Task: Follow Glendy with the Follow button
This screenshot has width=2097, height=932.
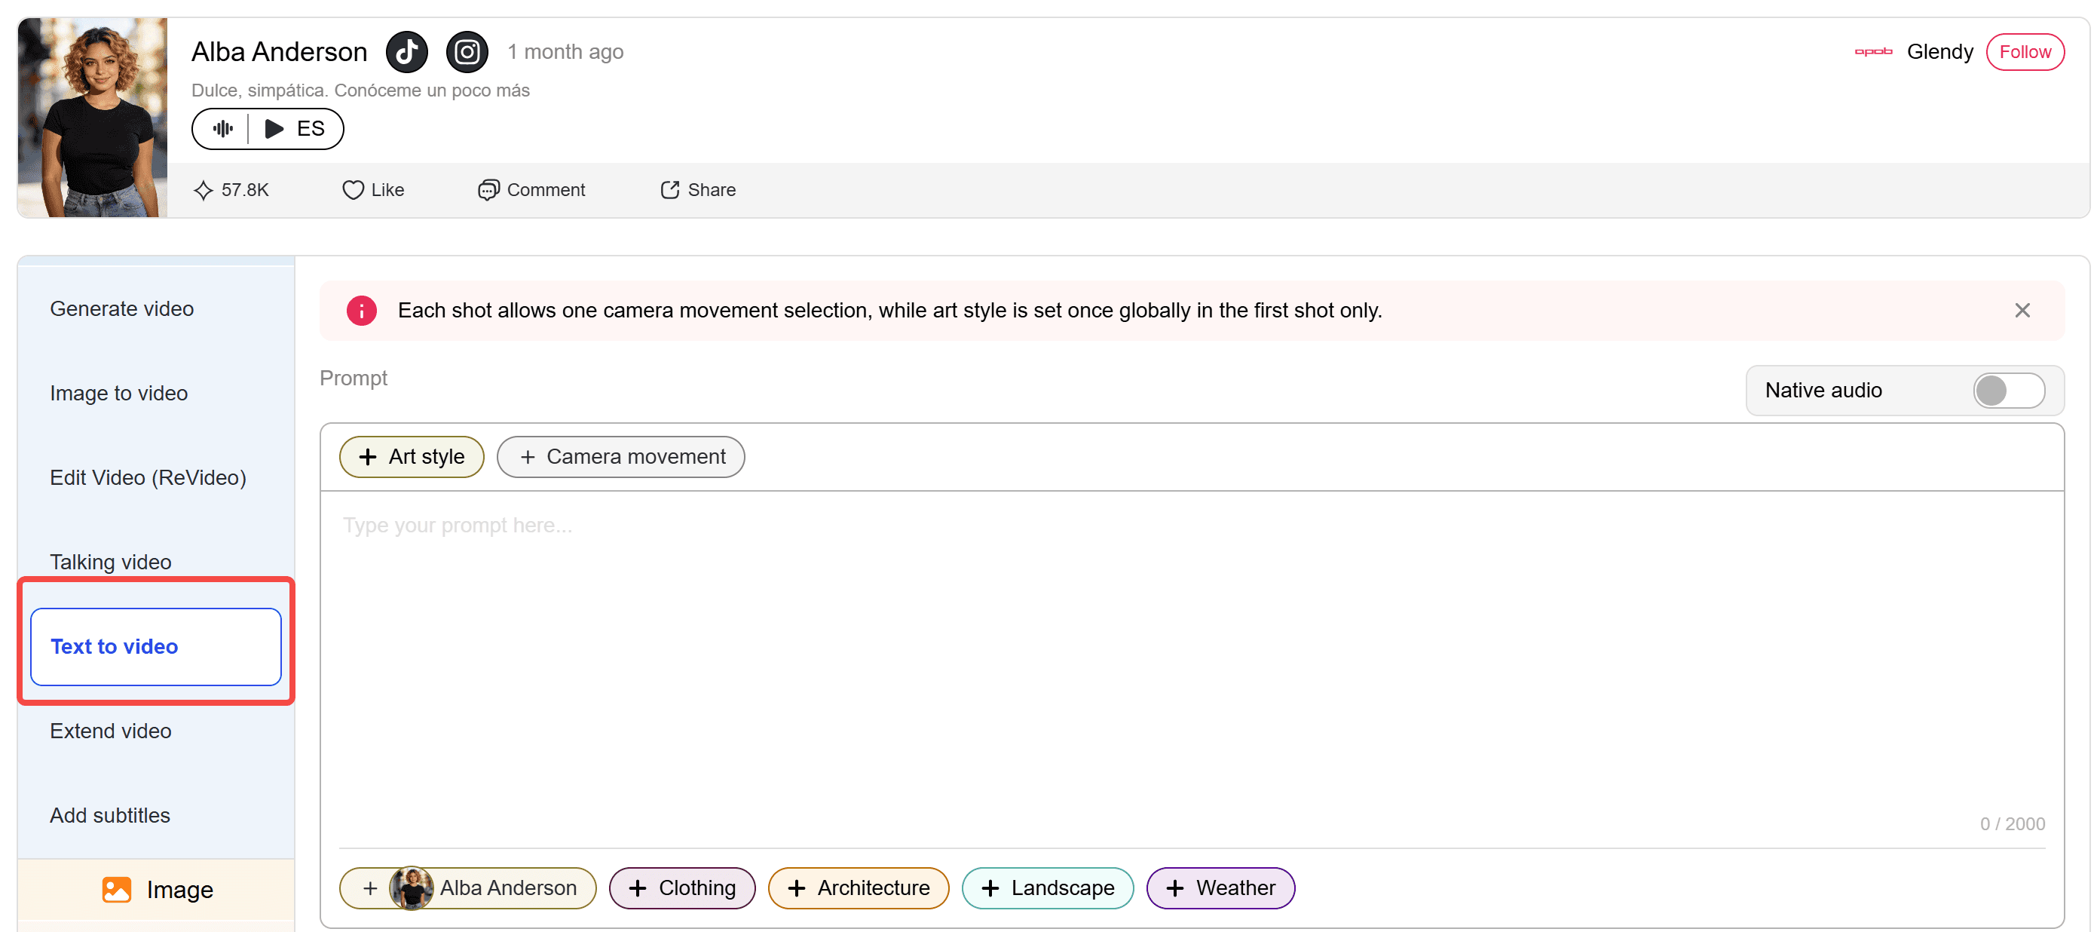Action: 2024,52
